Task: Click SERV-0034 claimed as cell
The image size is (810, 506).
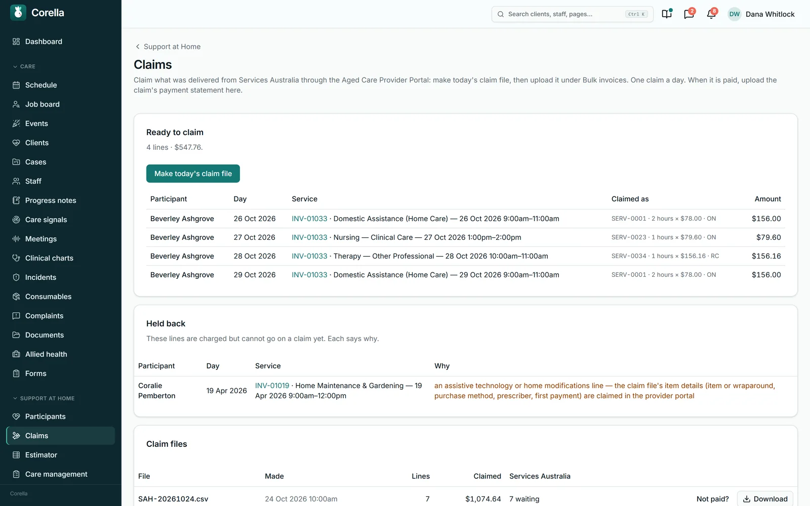Action: (665, 256)
